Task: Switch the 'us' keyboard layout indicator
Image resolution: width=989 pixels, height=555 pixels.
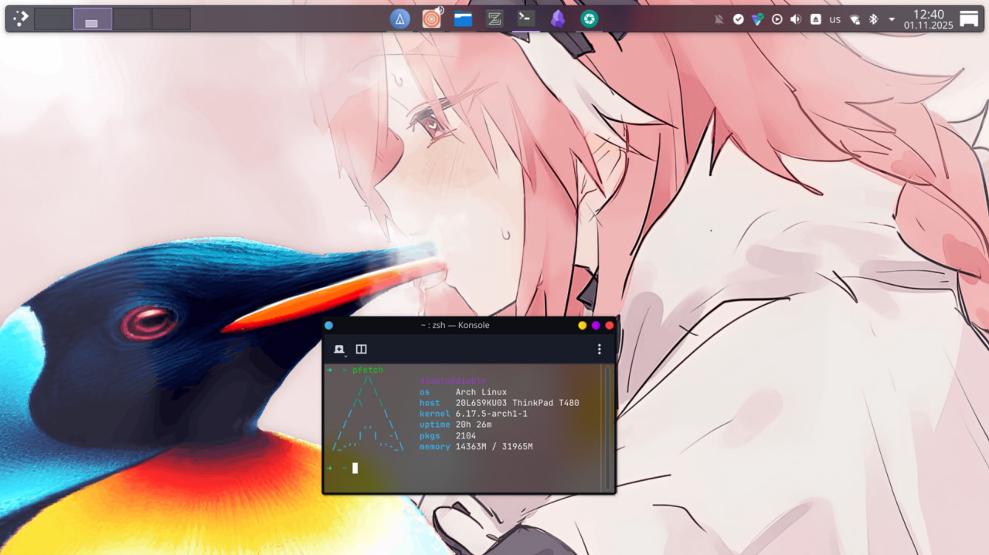Action: coord(834,19)
